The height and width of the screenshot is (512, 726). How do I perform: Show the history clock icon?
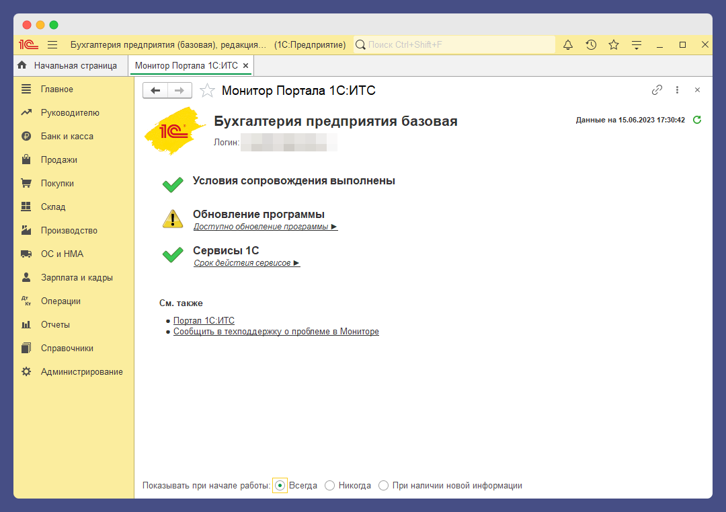point(591,44)
